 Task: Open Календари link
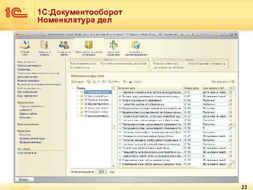coord(25,118)
